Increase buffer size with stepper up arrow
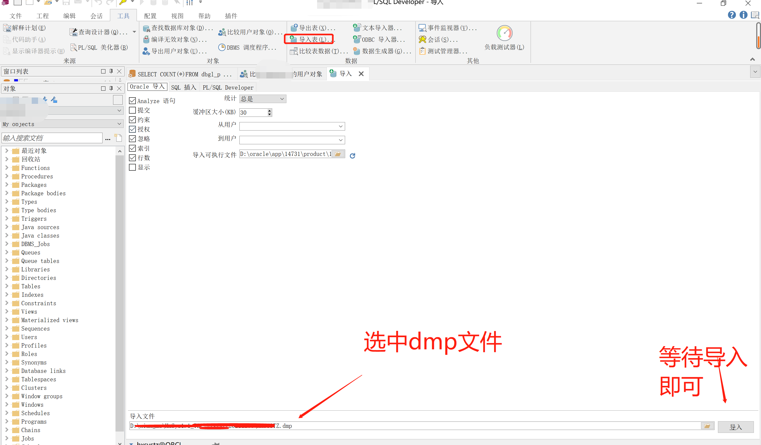Screen dimensions: 761x445 pos(269,110)
